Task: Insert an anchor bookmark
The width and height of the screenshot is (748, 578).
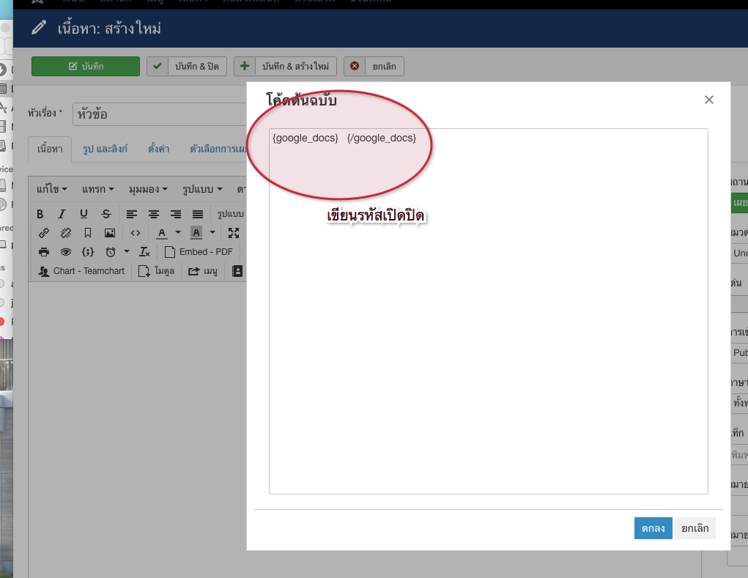Action: coord(88,233)
